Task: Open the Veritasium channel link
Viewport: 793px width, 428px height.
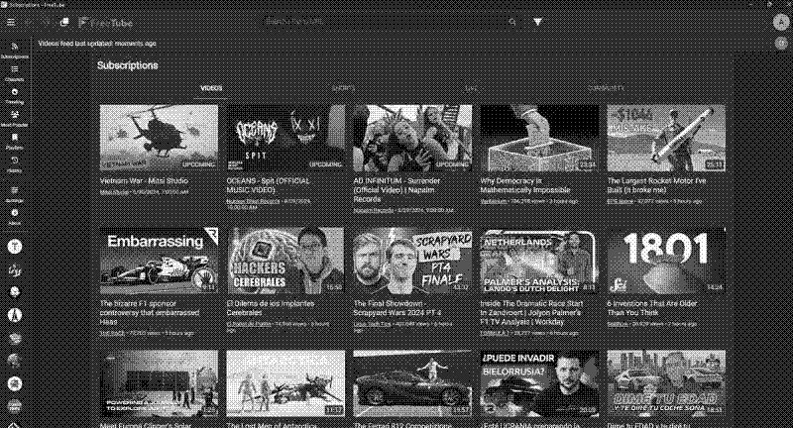Action: tap(494, 201)
